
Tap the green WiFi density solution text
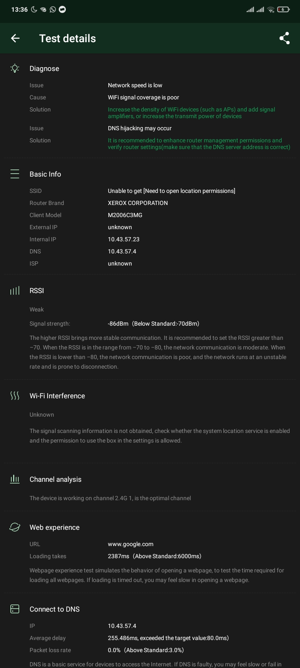[191, 113]
